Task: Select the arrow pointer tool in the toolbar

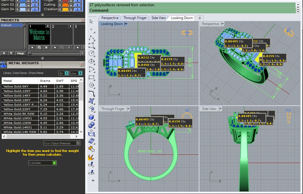Action: 91,21
